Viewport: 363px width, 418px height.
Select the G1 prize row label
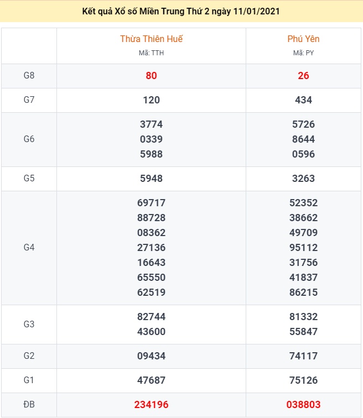coord(29,380)
